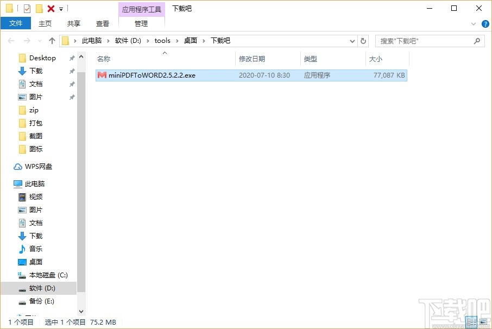Go up one folder level with up arrow
This screenshot has width=492, height=329.
coord(52,40)
